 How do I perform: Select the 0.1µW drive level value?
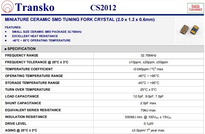click(x=149, y=124)
